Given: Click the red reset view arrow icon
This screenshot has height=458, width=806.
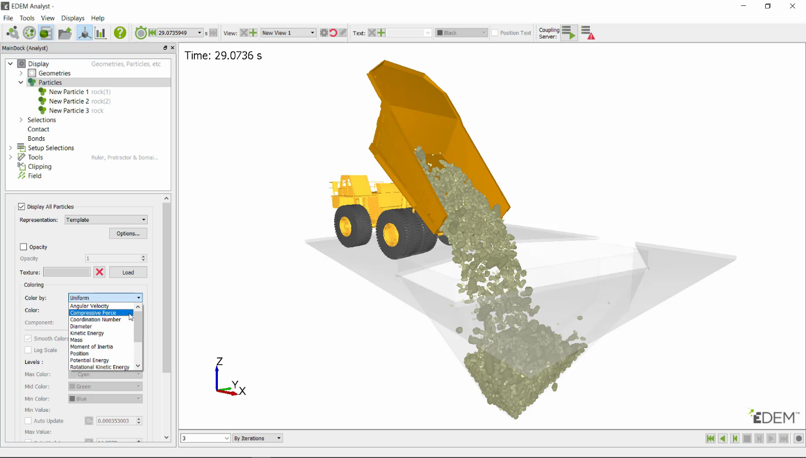Looking at the screenshot, I should 333,33.
